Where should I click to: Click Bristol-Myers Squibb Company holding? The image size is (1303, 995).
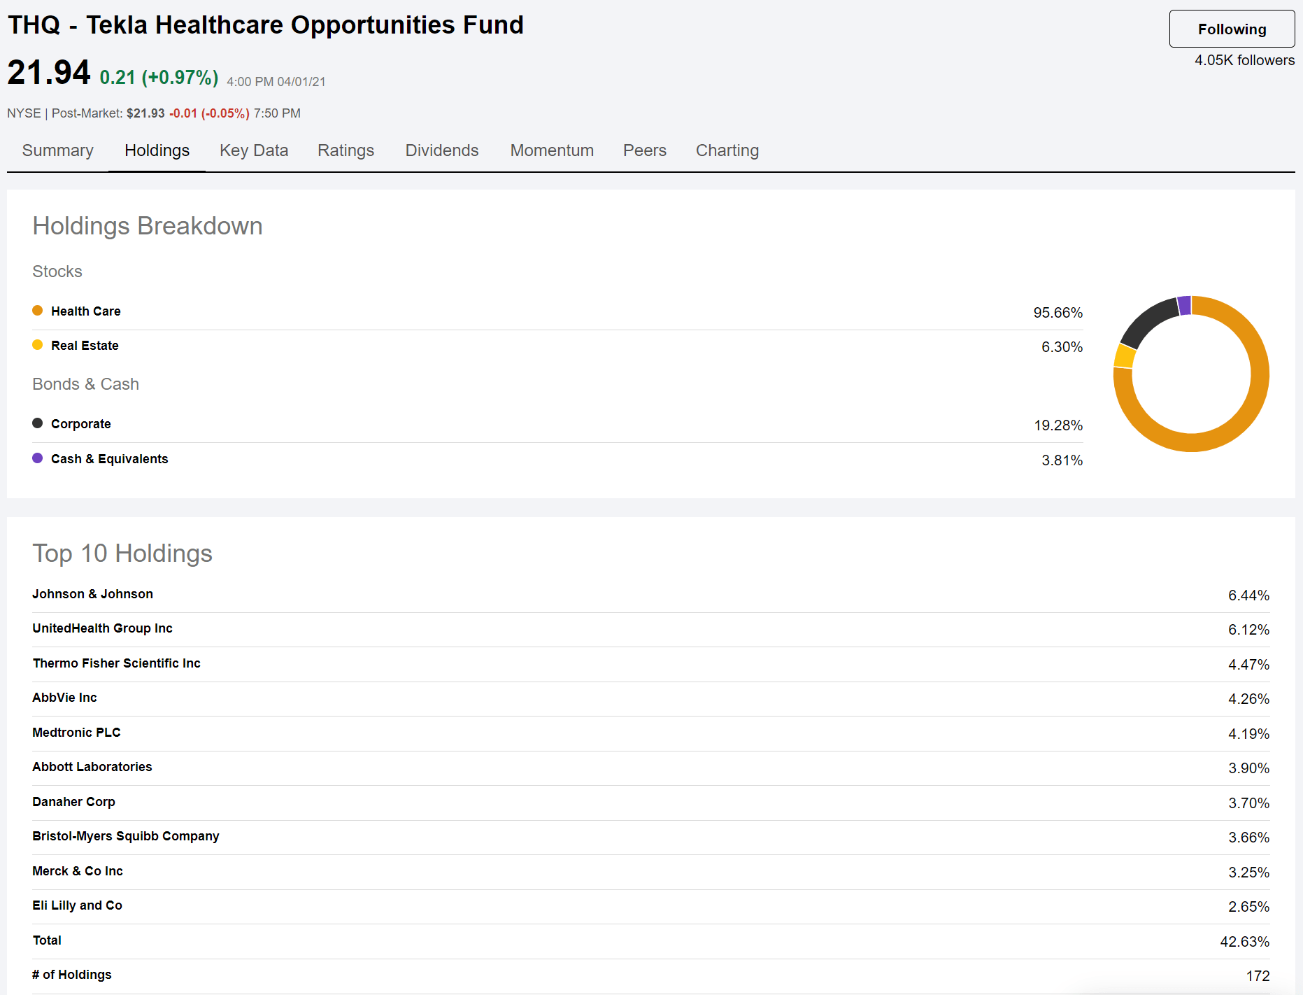click(126, 836)
